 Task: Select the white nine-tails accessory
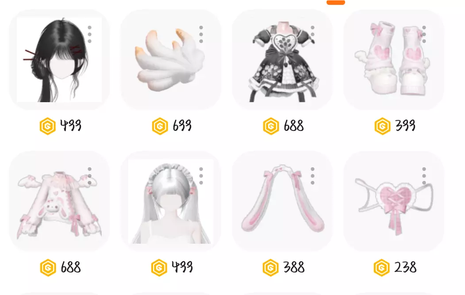click(x=171, y=60)
